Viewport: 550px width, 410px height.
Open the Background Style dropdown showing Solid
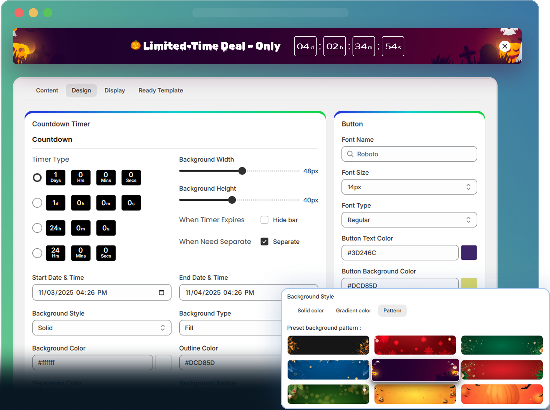(102, 328)
